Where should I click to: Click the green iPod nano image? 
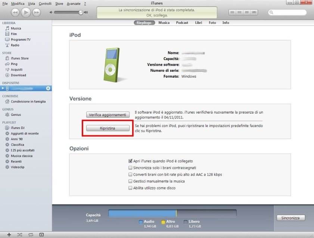click(x=112, y=65)
